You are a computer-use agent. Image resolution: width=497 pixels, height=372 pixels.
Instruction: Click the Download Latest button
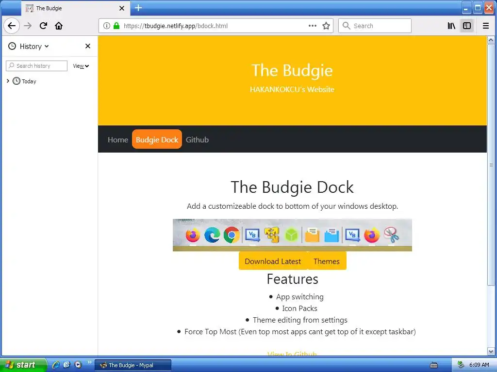click(273, 261)
